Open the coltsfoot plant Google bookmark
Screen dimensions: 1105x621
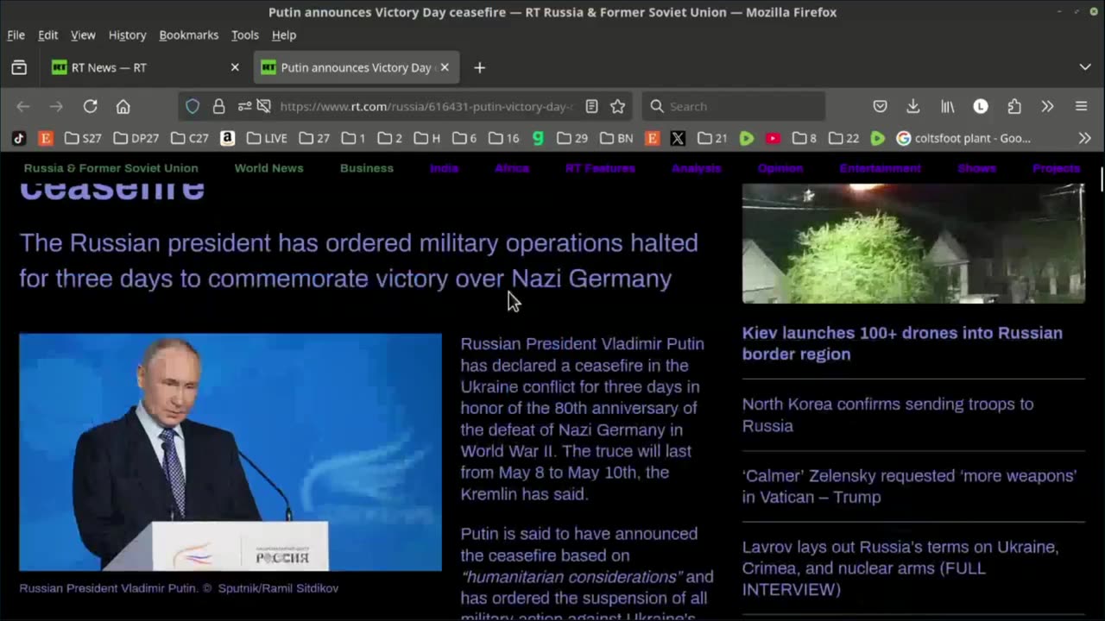963,138
